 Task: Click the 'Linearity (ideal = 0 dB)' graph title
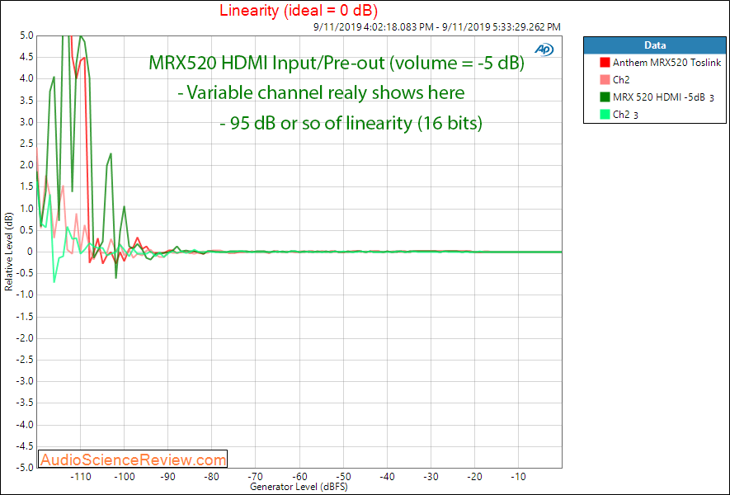[299, 10]
